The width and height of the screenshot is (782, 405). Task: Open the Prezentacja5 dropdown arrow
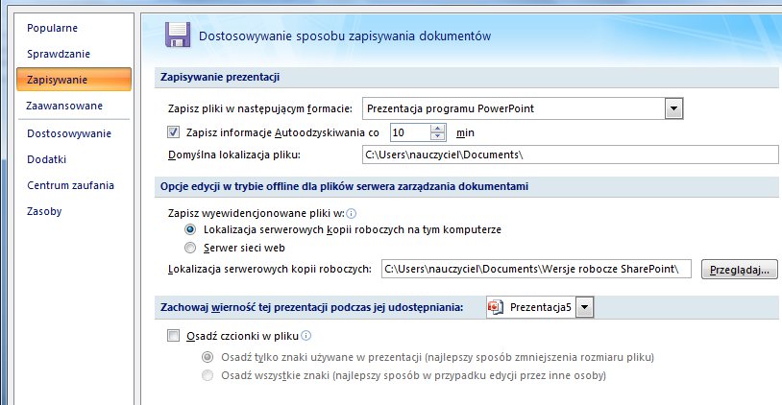[x=584, y=307]
